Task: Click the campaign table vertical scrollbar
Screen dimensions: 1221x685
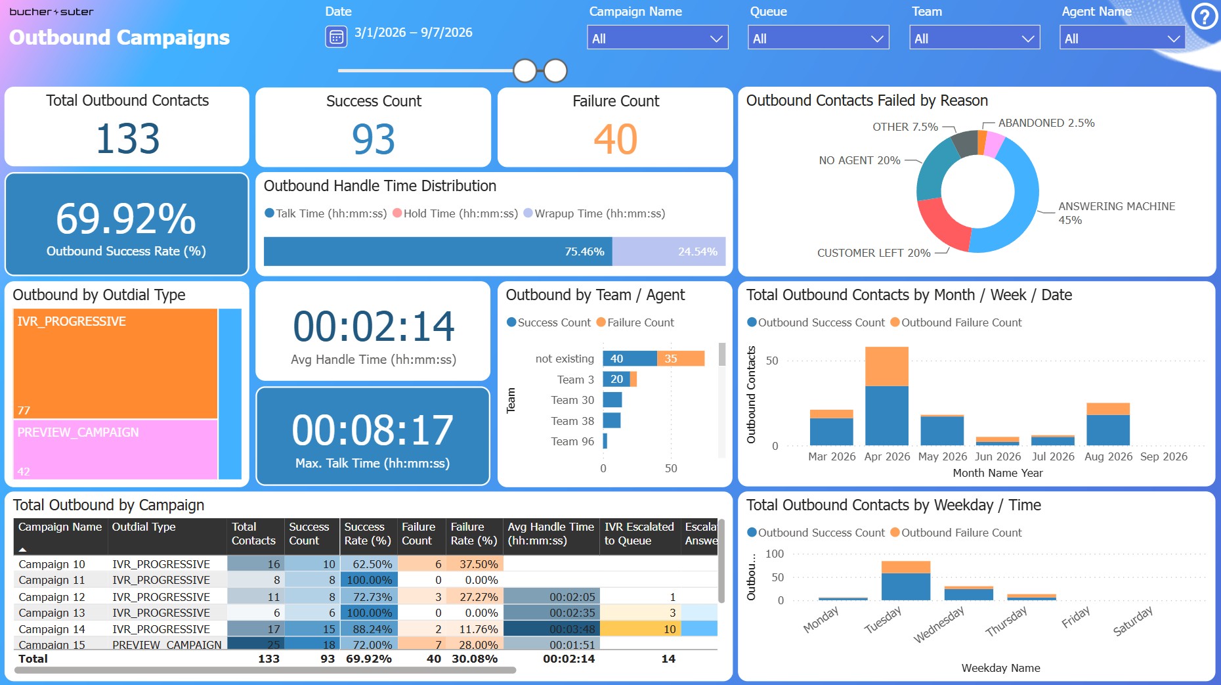Action: 721,561
